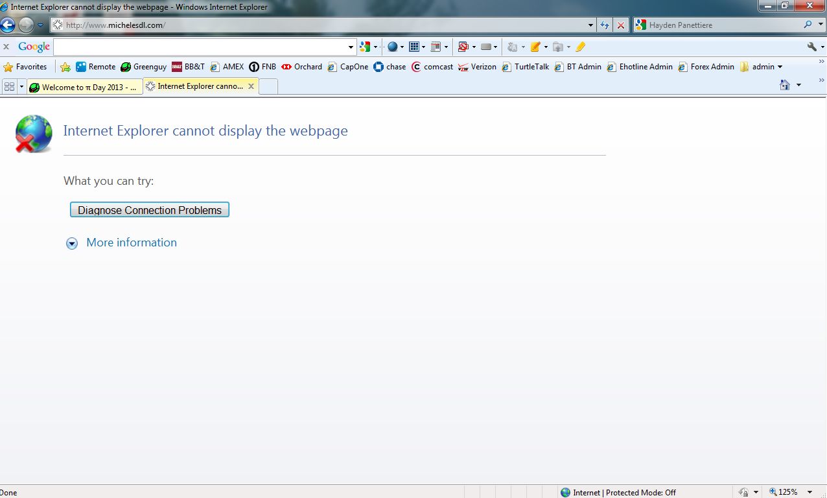This screenshot has height=498, width=827.
Task: Open the Verizon favorites link
Action: coord(477,67)
